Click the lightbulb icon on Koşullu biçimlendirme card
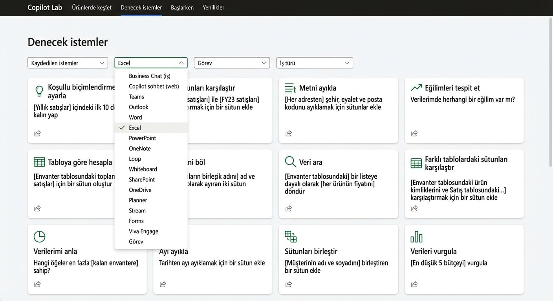 pos(39,91)
